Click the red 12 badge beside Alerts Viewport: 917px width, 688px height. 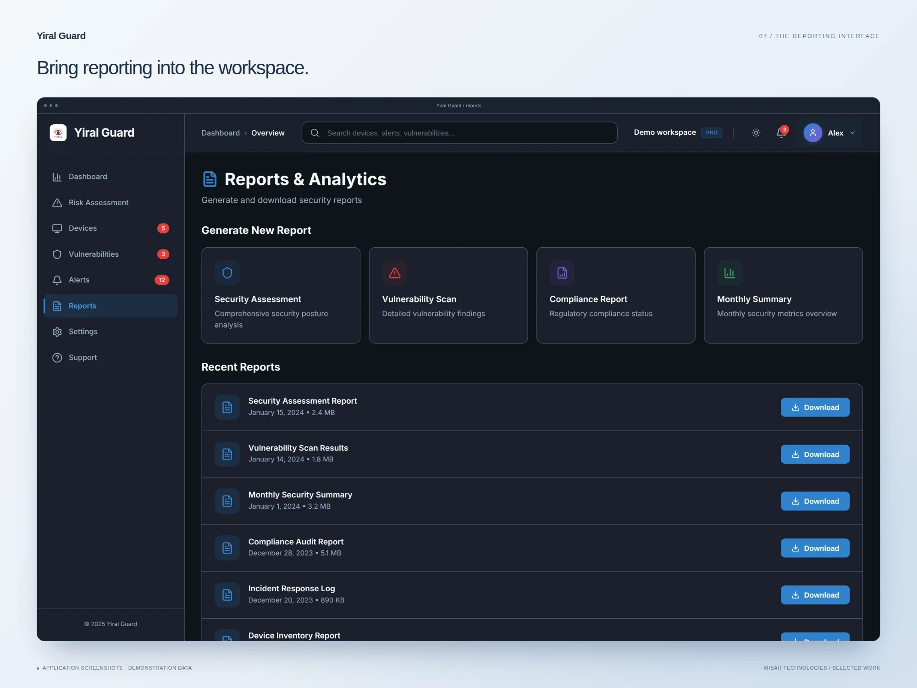pos(162,280)
